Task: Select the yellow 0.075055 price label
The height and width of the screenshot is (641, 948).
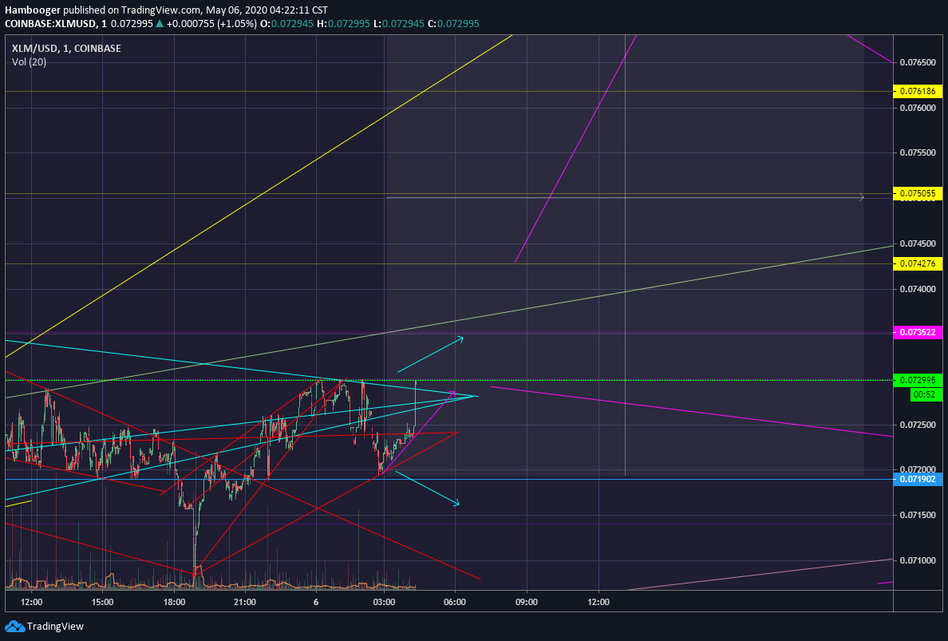Action: click(918, 193)
